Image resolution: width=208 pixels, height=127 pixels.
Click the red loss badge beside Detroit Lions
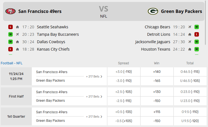[197, 34]
